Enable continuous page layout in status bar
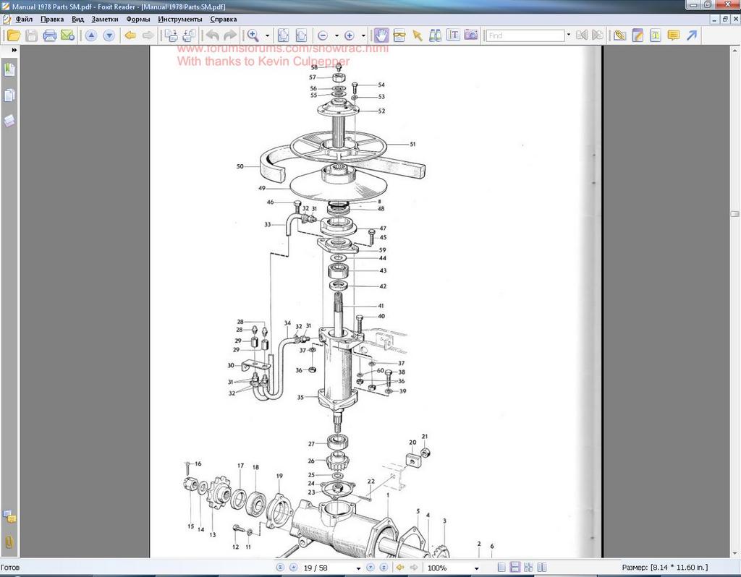This screenshot has width=741, height=577. click(x=515, y=568)
